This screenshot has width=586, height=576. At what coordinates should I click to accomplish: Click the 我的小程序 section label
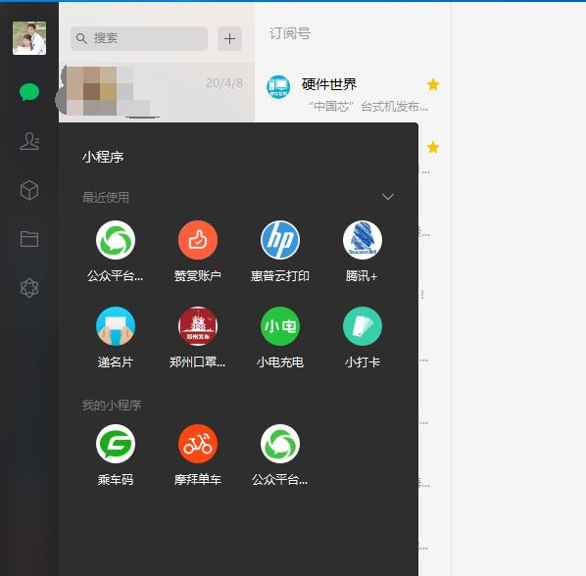click(x=112, y=406)
